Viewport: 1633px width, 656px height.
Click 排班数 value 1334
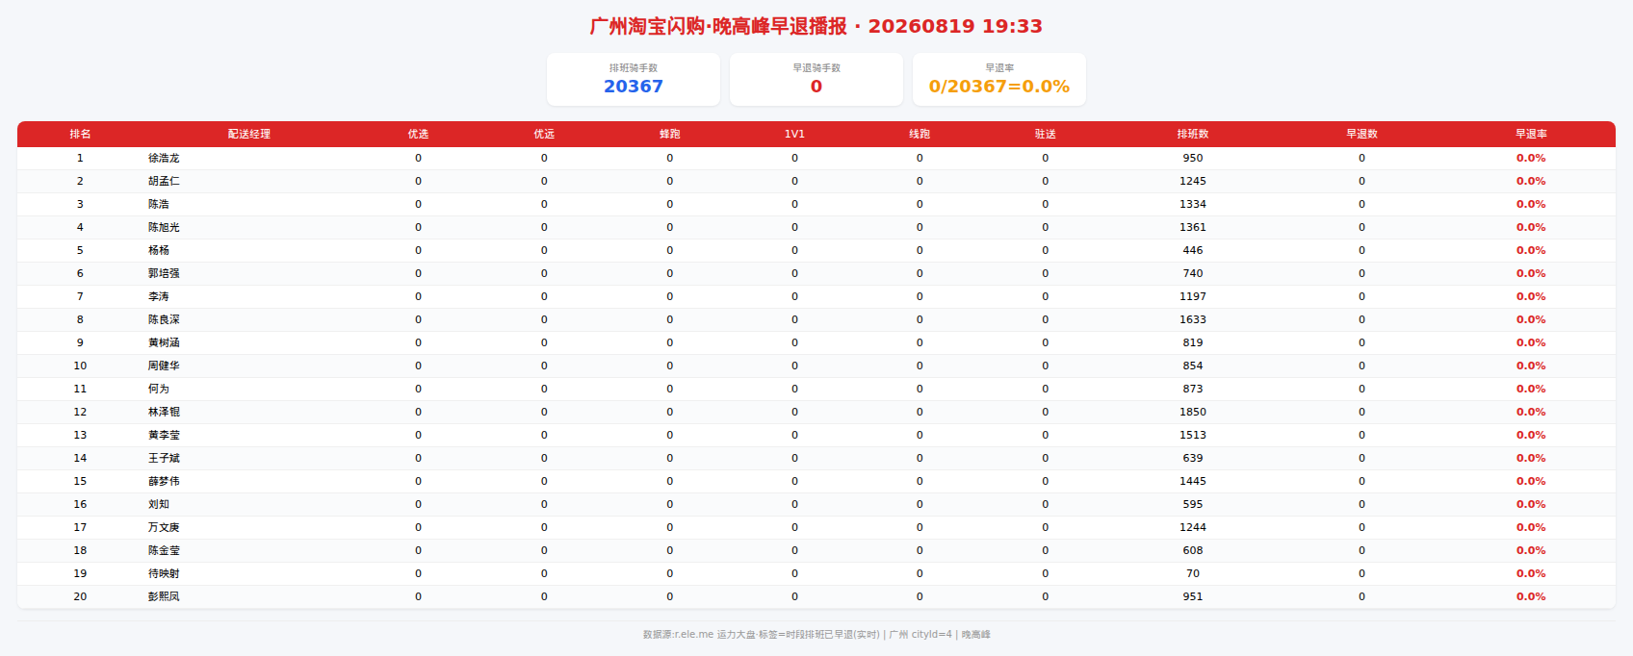1193,204
